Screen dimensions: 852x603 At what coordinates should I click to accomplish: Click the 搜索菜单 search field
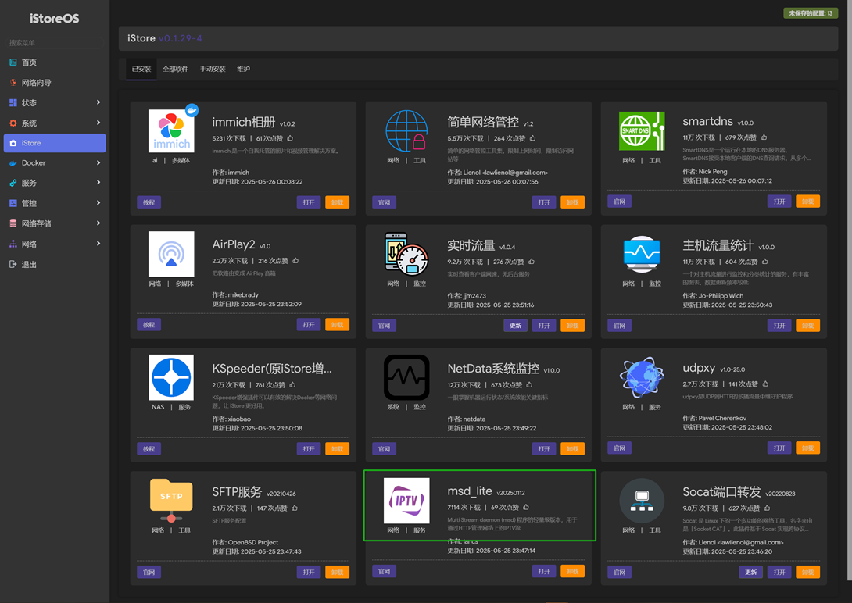[53, 43]
